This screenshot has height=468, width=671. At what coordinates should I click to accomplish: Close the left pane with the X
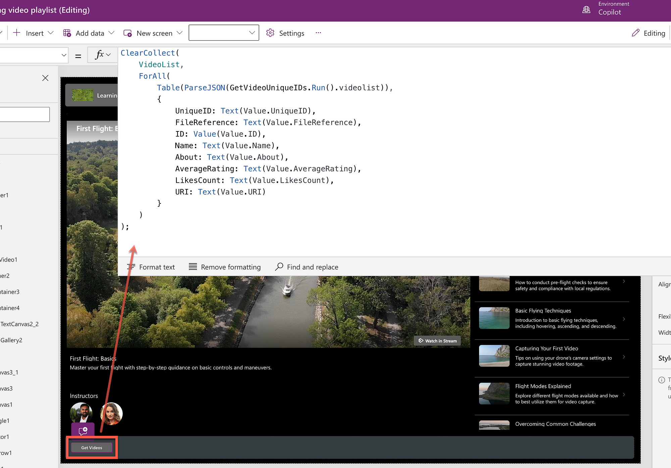[x=45, y=78]
